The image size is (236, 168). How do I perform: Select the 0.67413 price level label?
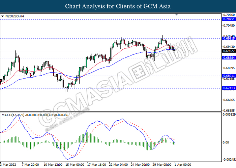(x=229, y=88)
